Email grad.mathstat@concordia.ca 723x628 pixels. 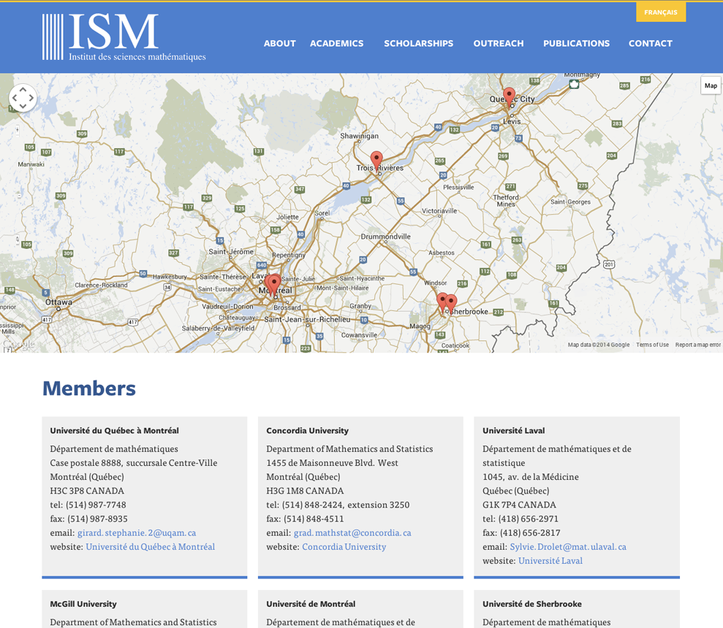(352, 532)
